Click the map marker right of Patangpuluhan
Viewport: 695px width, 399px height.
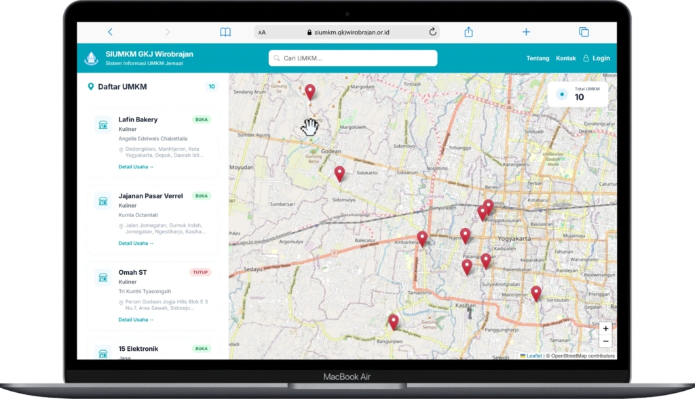[486, 261]
